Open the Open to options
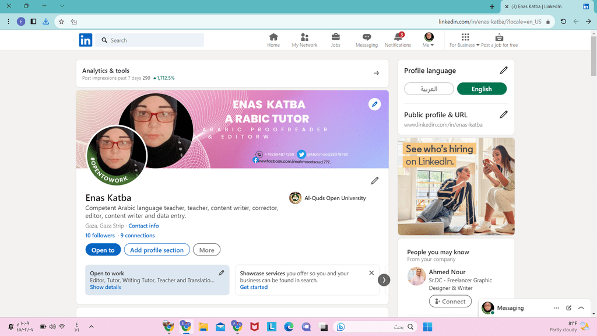The image size is (597, 336). point(103,250)
